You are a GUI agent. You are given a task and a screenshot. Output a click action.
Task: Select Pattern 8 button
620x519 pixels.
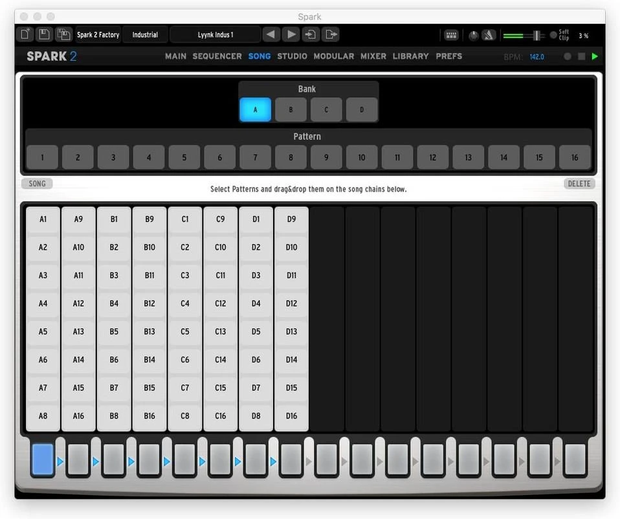291,157
